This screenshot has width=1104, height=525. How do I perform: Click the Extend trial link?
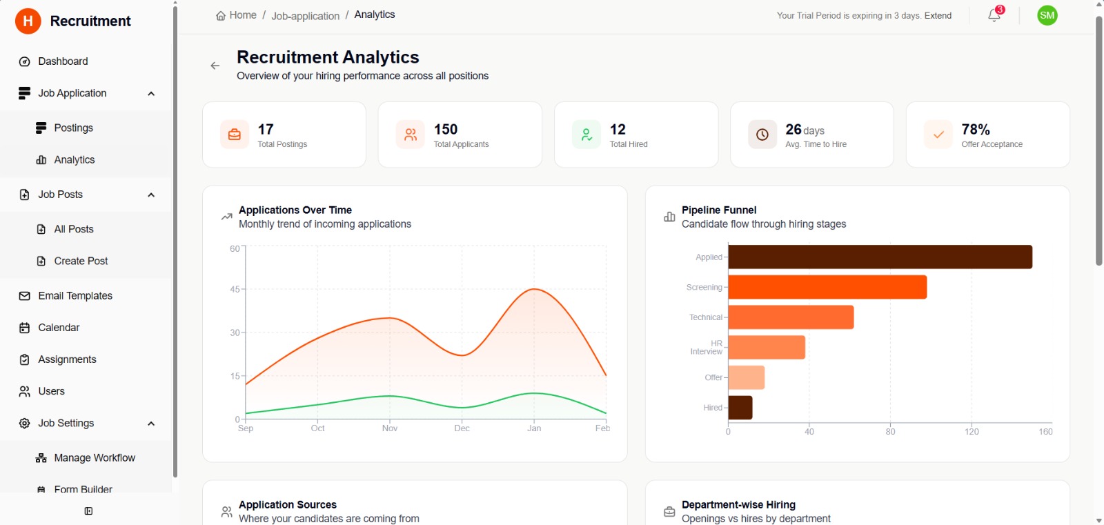pos(938,16)
